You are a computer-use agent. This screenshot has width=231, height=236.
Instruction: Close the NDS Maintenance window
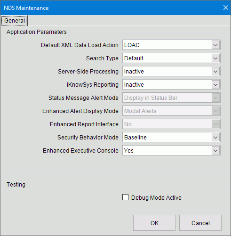[226, 8]
